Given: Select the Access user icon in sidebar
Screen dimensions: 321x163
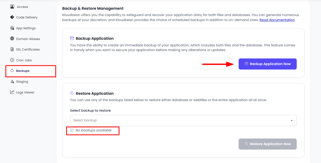Looking at the screenshot, I should [12, 7].
